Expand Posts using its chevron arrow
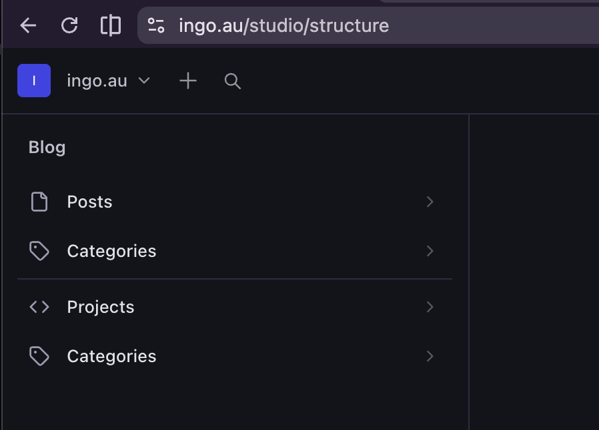The image size is (599, 430). coord(430,202)
